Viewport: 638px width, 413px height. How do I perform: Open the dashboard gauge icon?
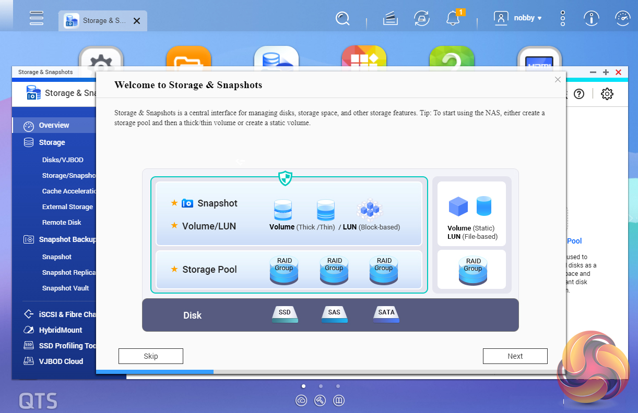(623, 18)
